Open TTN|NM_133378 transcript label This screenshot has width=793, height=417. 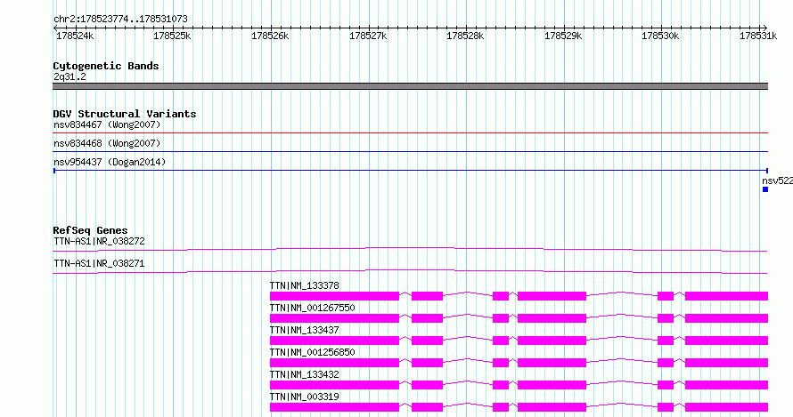pyautogui.click(x=305, y=285)
